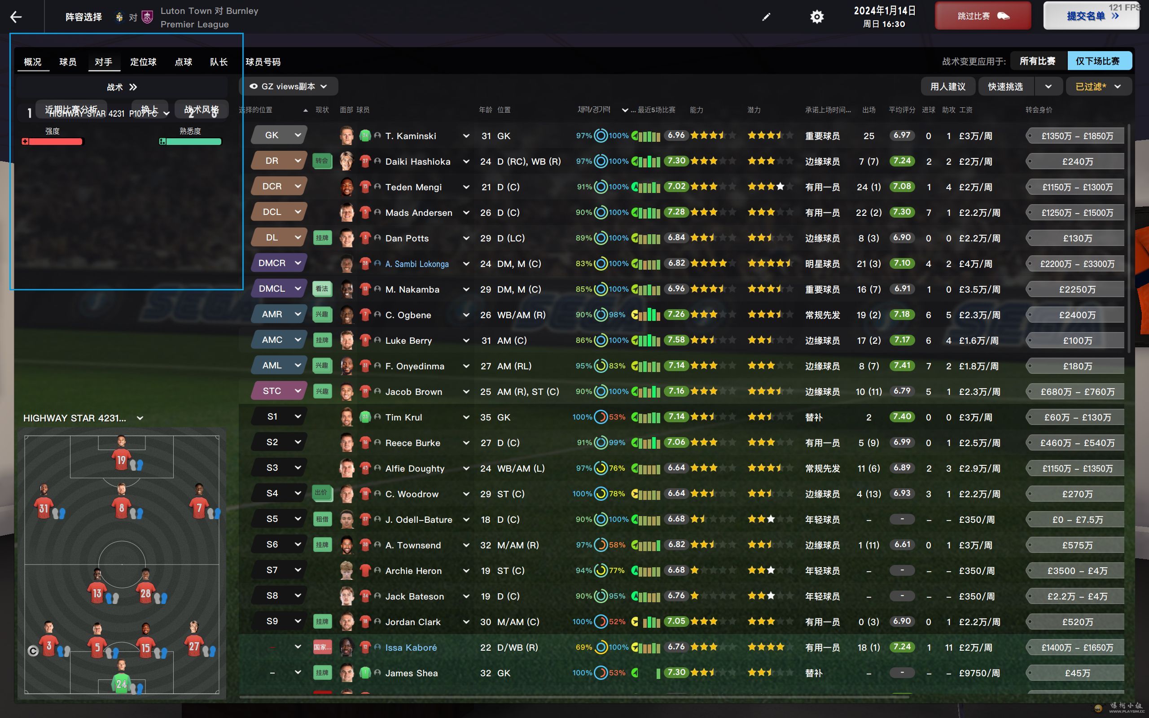Click the Luton Town club badge
Viewport: 1149px width, 718px height.
(119, 17)
